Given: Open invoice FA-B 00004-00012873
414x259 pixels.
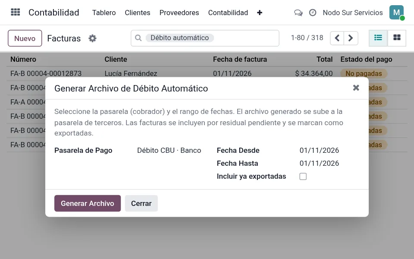Looking at the screenshot, I should (x=46, y=73).
